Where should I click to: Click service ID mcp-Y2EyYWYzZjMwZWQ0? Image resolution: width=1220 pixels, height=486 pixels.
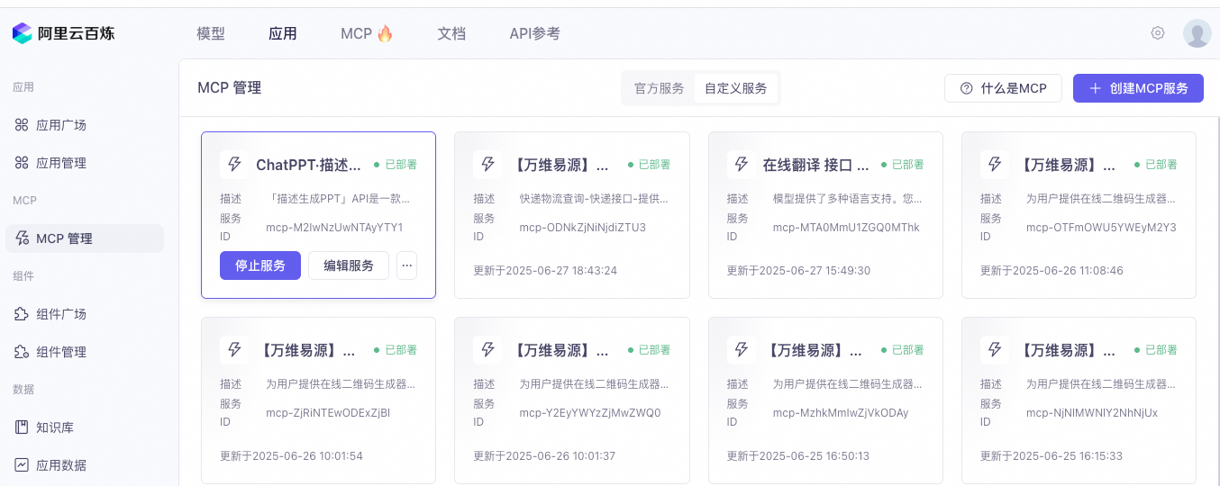click(x=590, y=412)
